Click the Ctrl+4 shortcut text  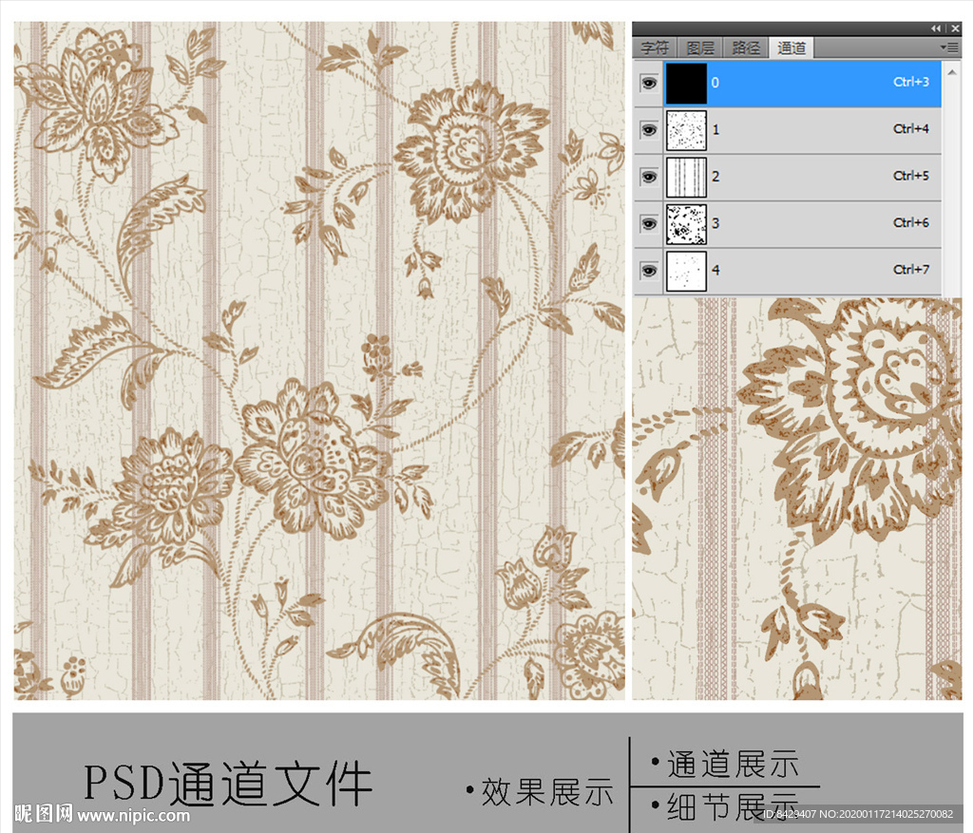click(911, 129)
